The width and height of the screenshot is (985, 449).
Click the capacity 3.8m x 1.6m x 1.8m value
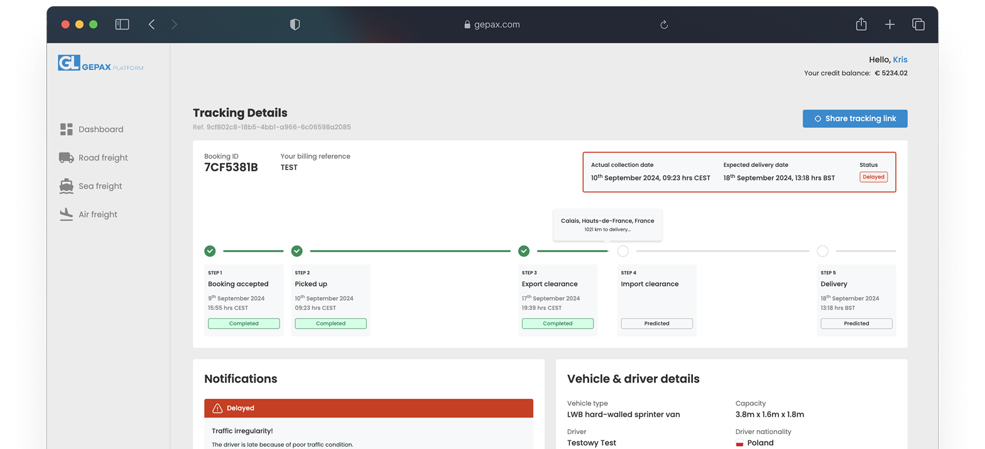tap(770, 415)
